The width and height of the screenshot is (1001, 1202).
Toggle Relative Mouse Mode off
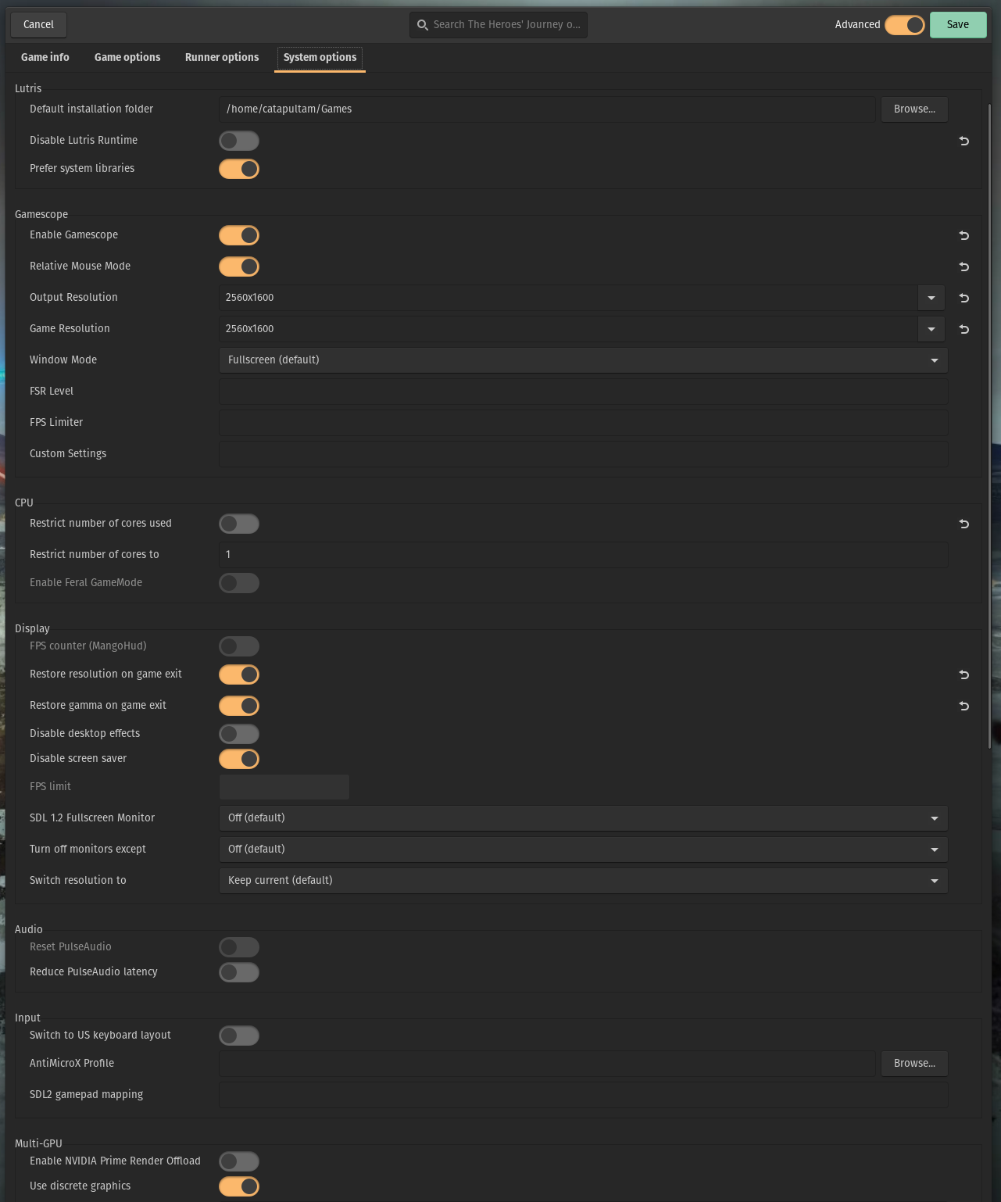click(239, 267)
